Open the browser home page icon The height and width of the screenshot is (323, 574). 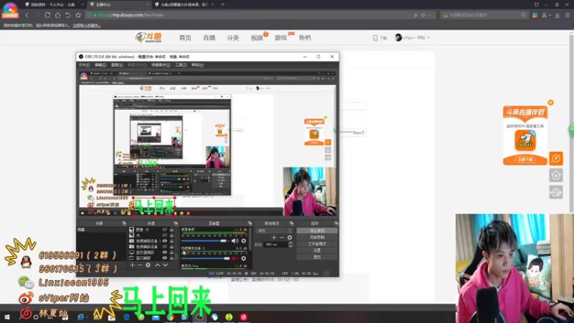57,15
